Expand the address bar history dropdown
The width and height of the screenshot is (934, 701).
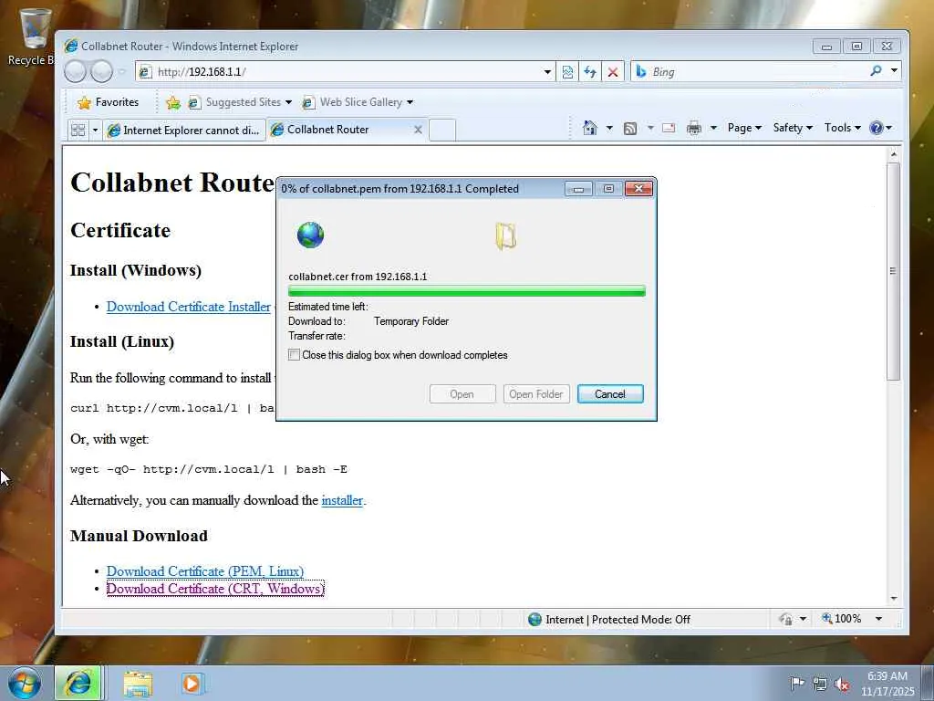pos(547,72)
